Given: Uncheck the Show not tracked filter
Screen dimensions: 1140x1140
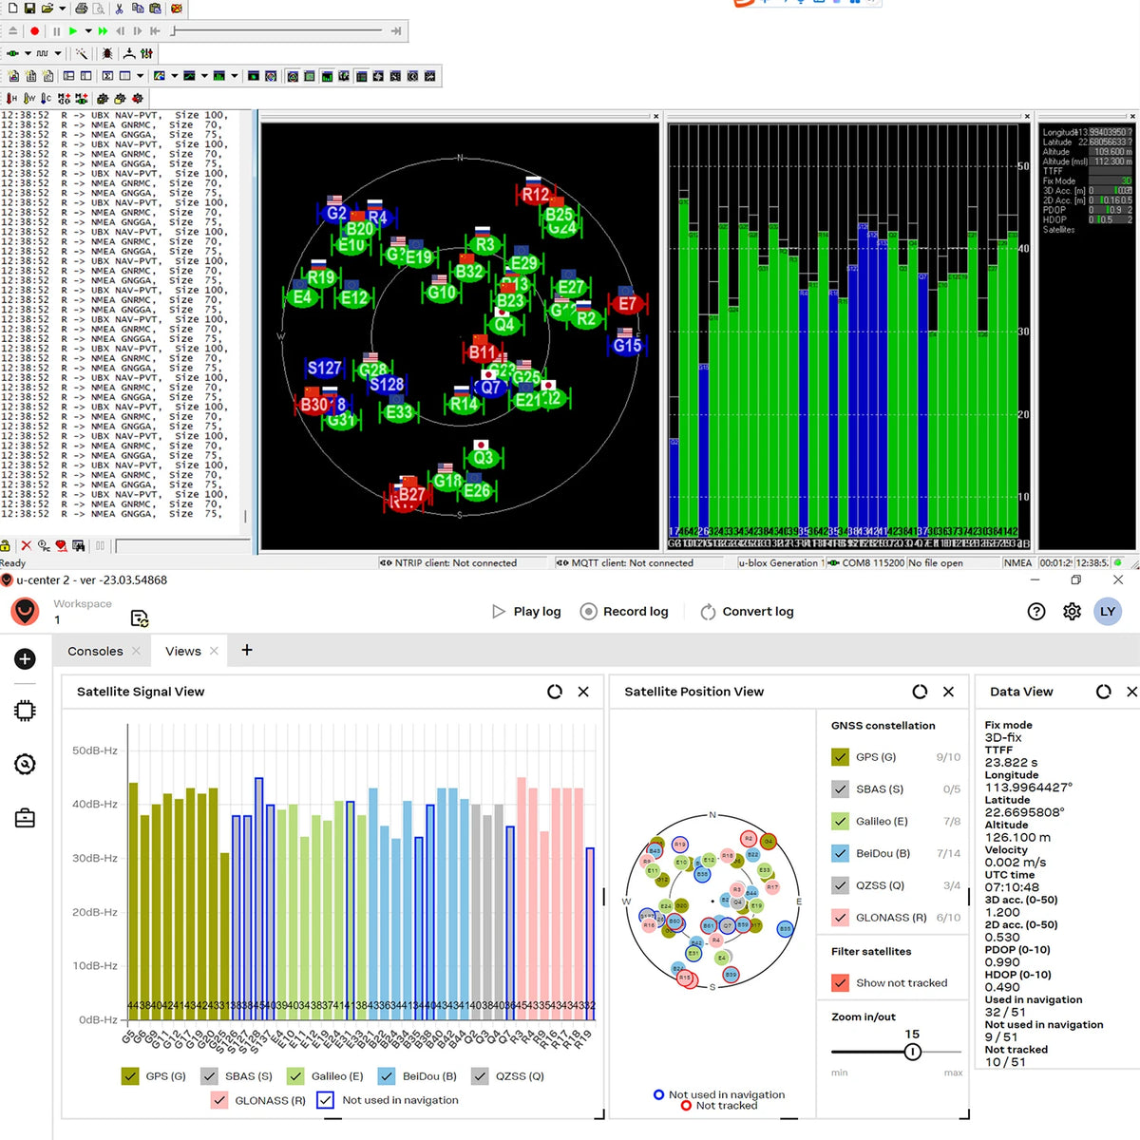Looking at the screenshot, I should pos(840,983).
